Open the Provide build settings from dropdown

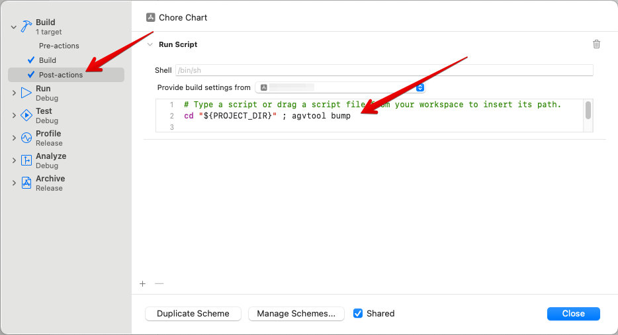(x=340, y=87)
